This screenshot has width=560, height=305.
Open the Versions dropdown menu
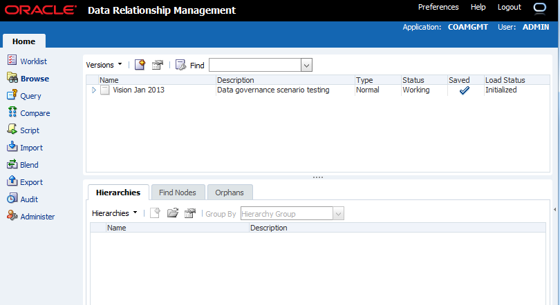tap(104, 65)
